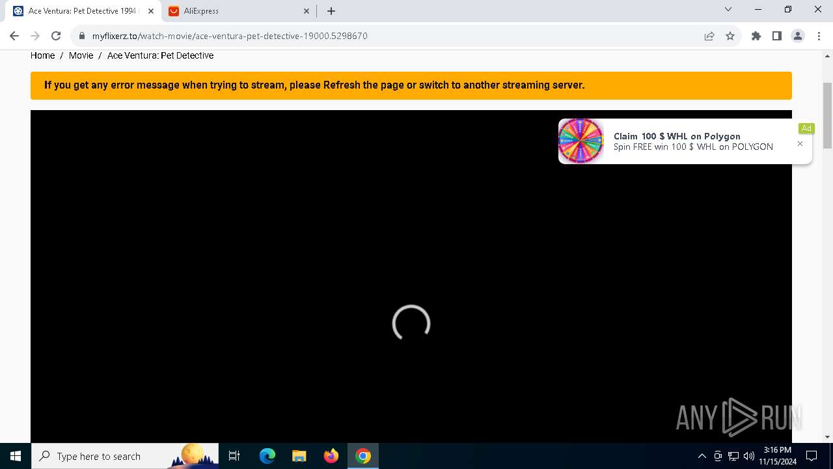Share this page icon in address bar
833x469 pixels.
tap(709, 36)
